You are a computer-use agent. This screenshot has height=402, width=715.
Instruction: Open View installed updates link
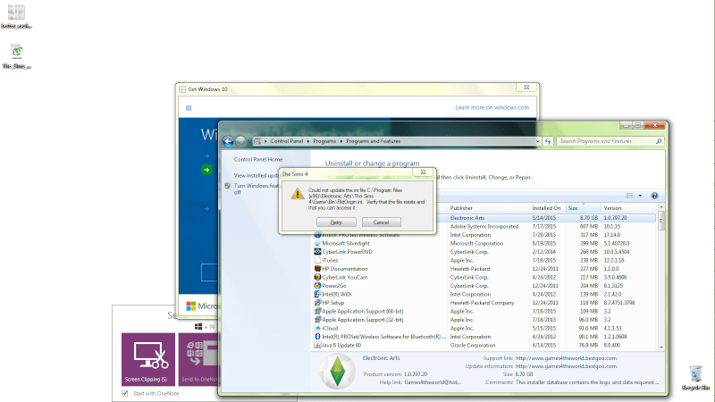[256, 175]
